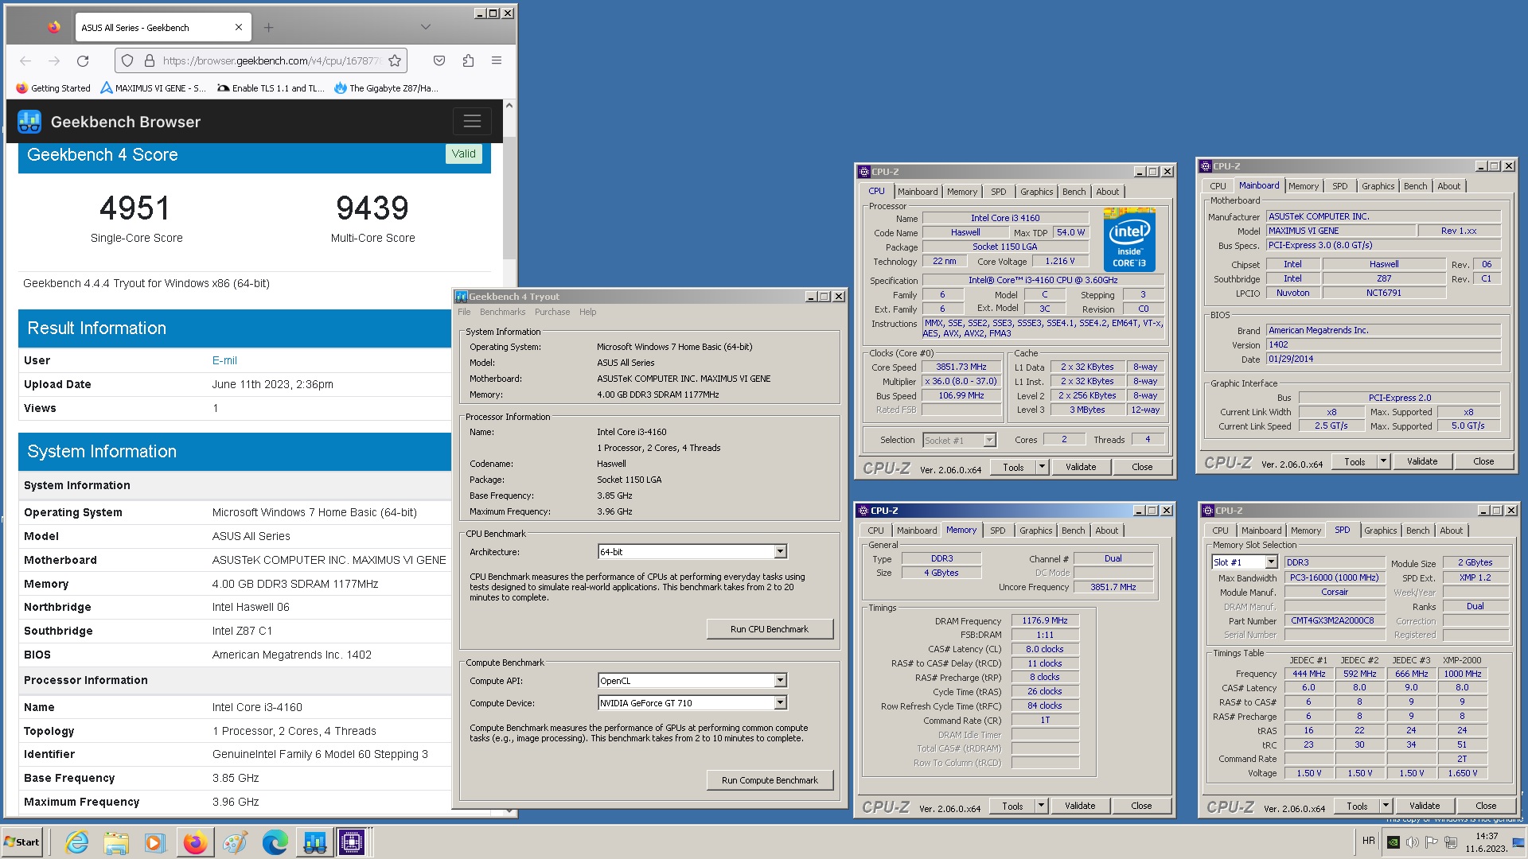Image resolution: width=1528 pixels, height=859 pixels.
Task: Open the E-mil user profile link
Action: pyautogui.click(x=224, y=360)
